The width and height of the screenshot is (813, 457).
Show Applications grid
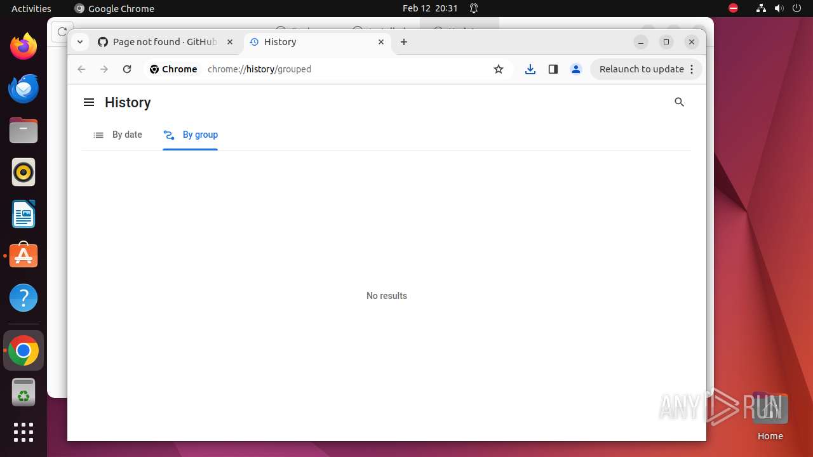[x=24, y=432]
